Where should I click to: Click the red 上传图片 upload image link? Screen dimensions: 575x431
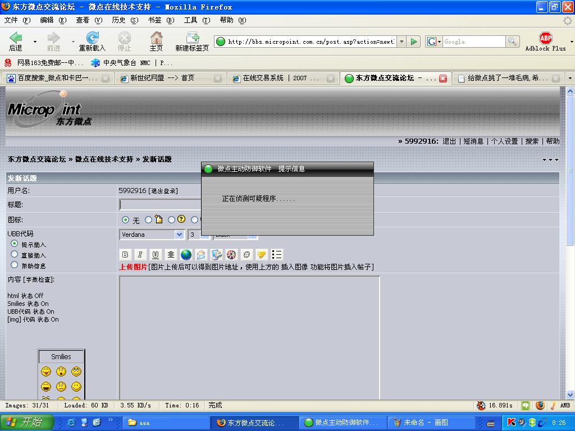133,267
